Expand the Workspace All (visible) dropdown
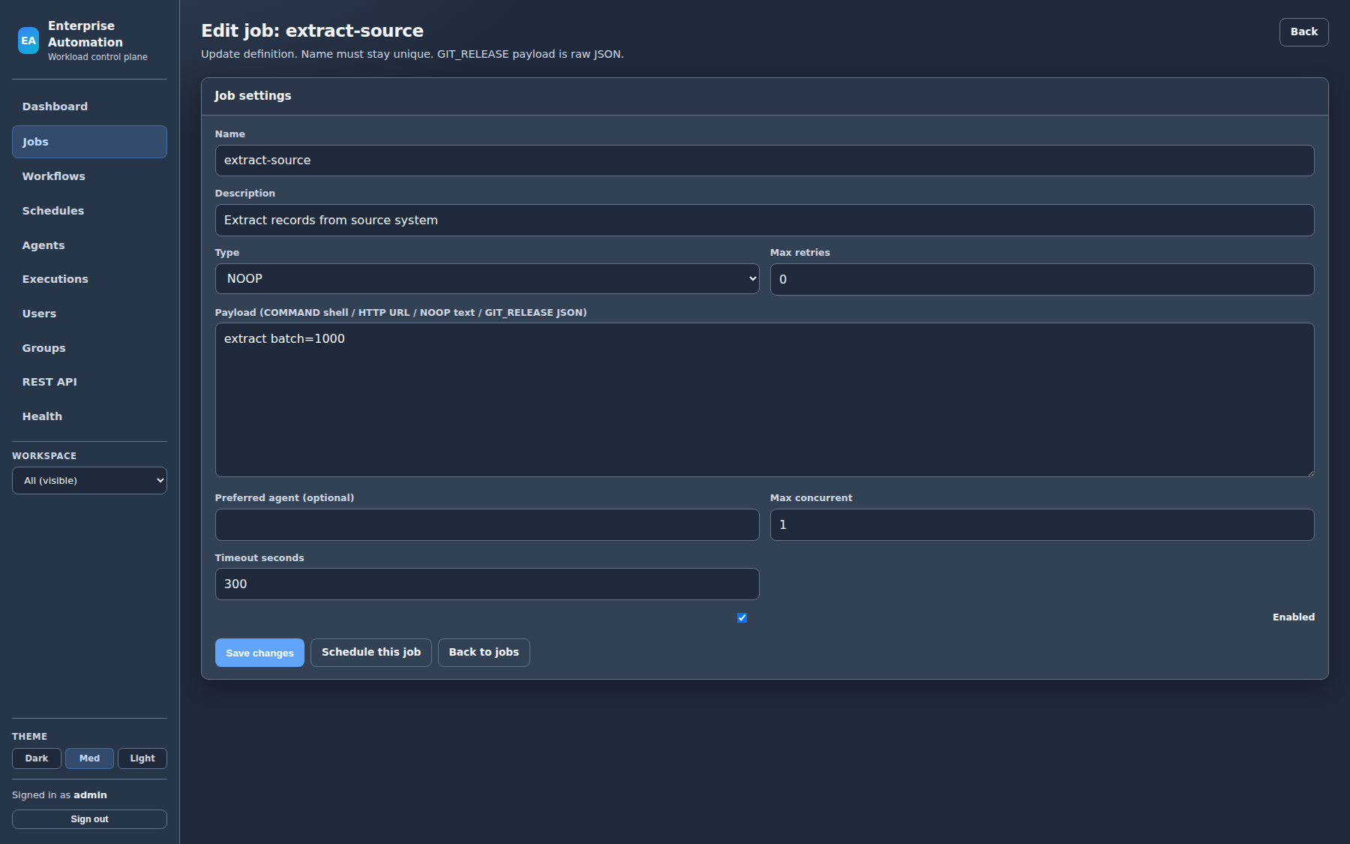 pyautogui.click(x=89, y=481)
